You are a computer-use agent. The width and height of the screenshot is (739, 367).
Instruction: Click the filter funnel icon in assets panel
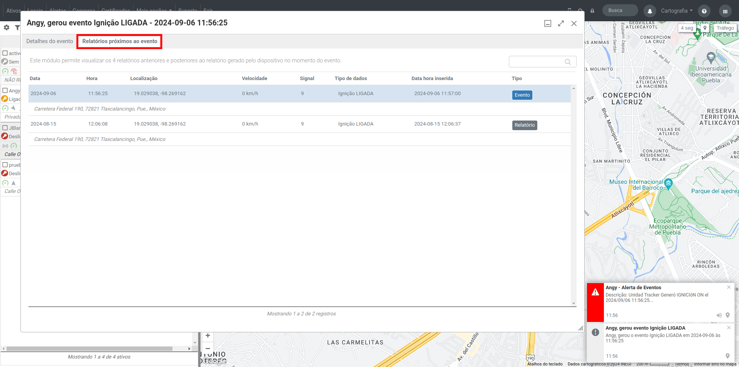17,28
